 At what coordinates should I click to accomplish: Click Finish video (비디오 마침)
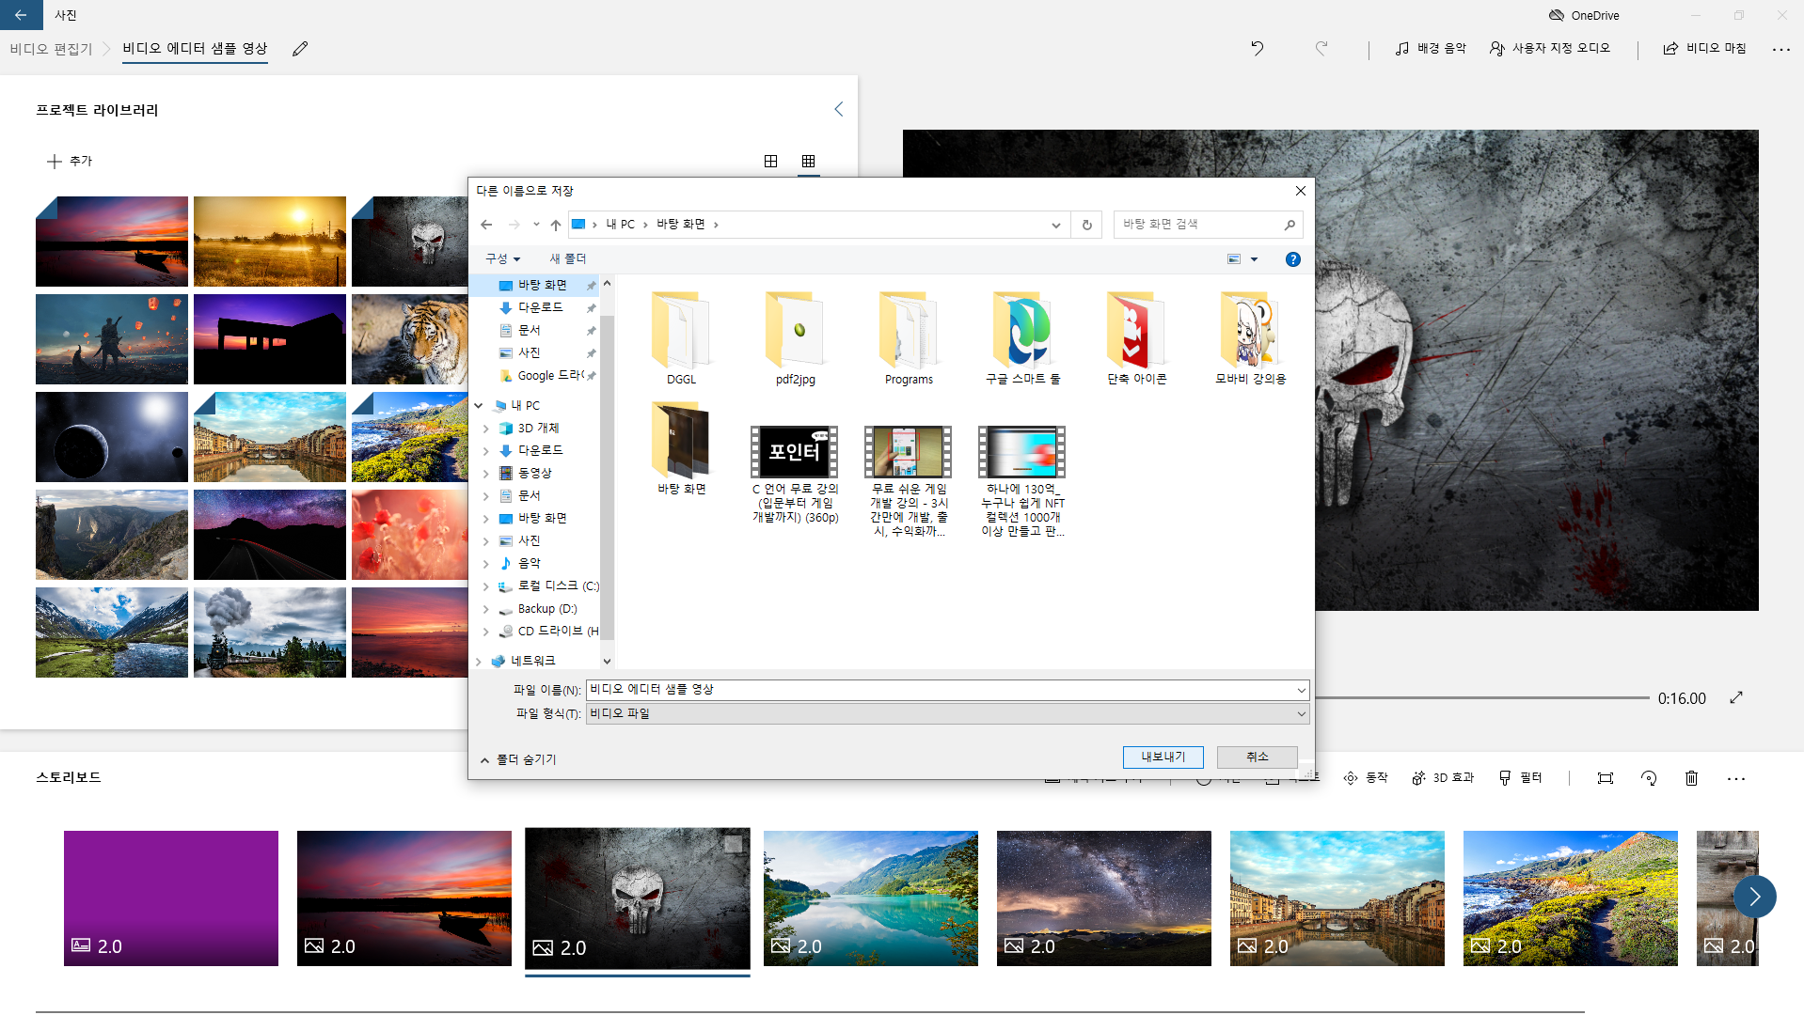click(x=1704, y=48)
